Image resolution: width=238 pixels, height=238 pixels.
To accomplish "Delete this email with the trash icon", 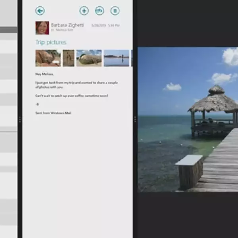I will click(115, 11).
